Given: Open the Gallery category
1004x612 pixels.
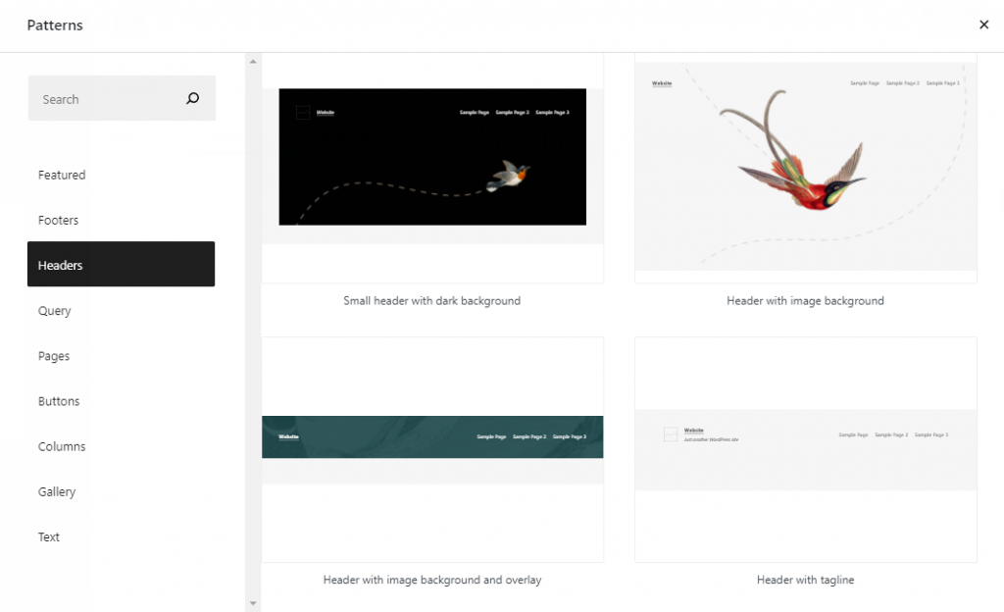Looking at the screenshot, I should coord(56,491).
